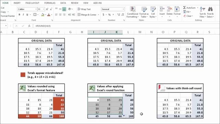The width and height of the screenshot is (220, 124).
Task: Open Find & Select binoculars
Action: (x=210, y=12)
